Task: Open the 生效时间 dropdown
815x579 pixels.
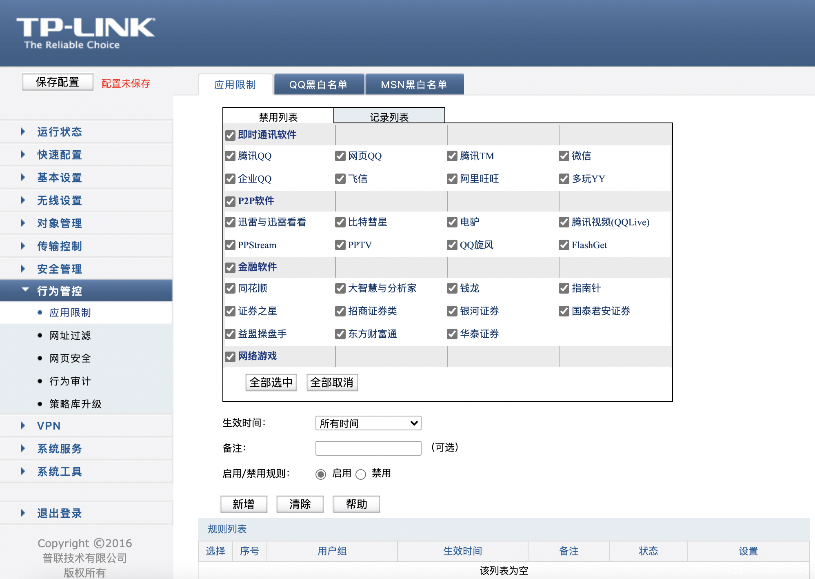Action: point(368,423)
